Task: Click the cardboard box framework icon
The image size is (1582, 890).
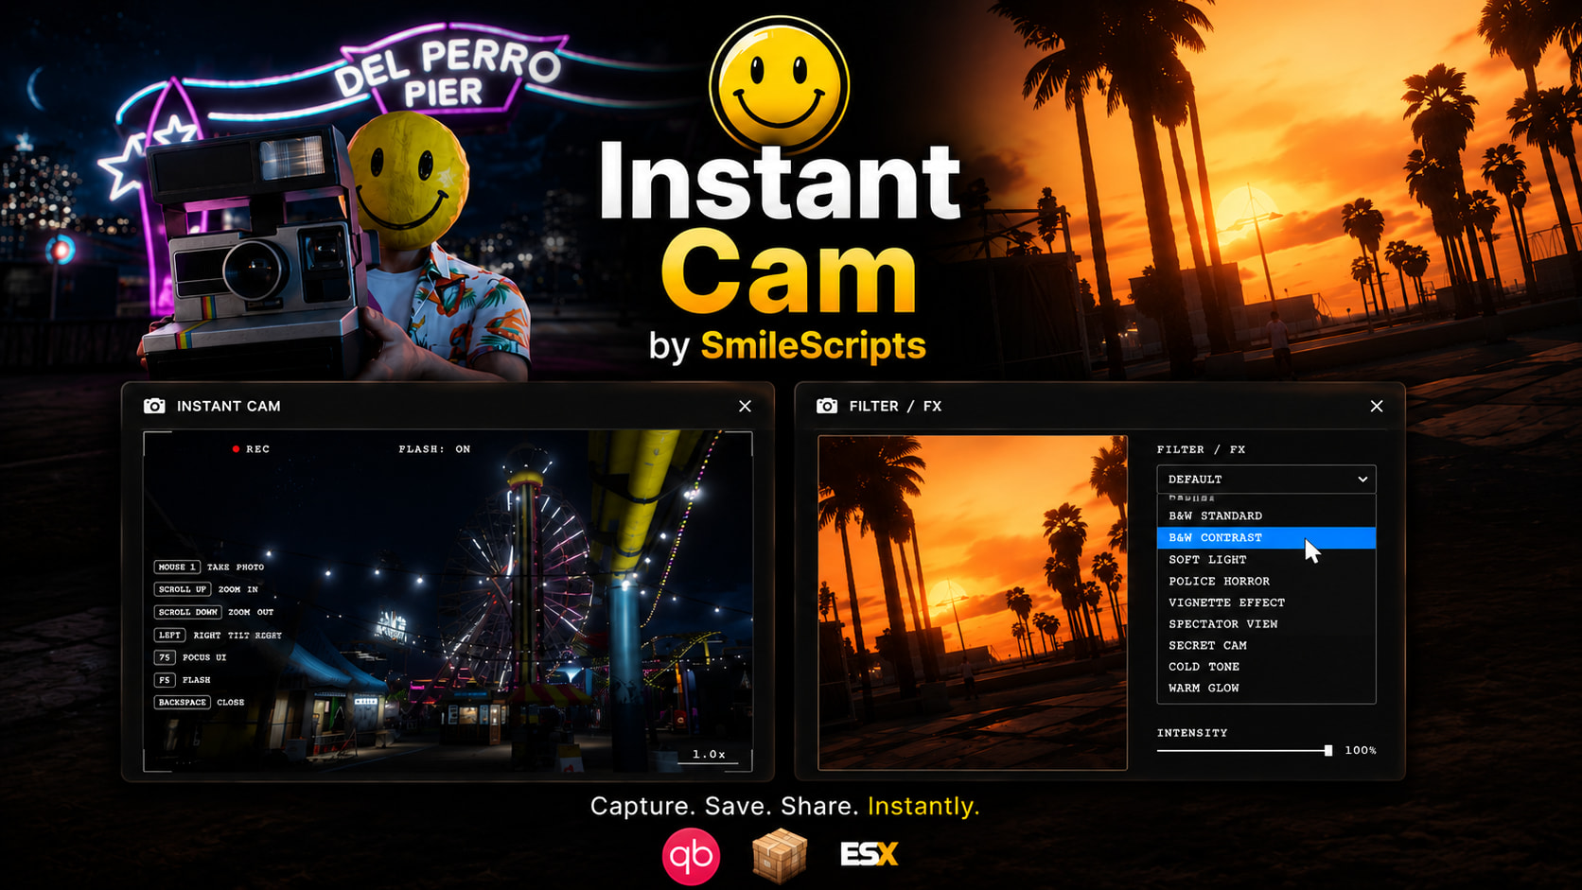Action: click(780, 855)
